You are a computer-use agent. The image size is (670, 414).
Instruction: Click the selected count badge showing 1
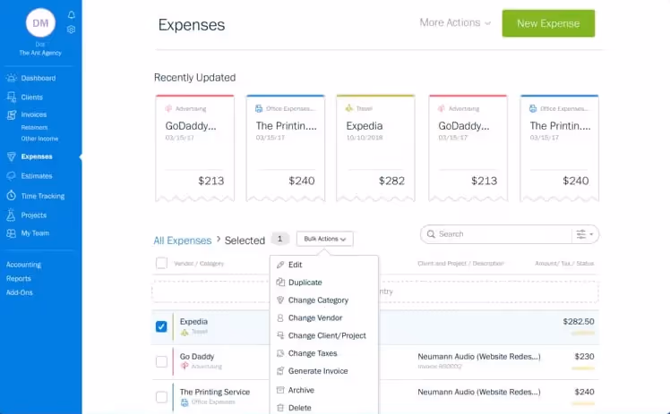click(279, 240)
